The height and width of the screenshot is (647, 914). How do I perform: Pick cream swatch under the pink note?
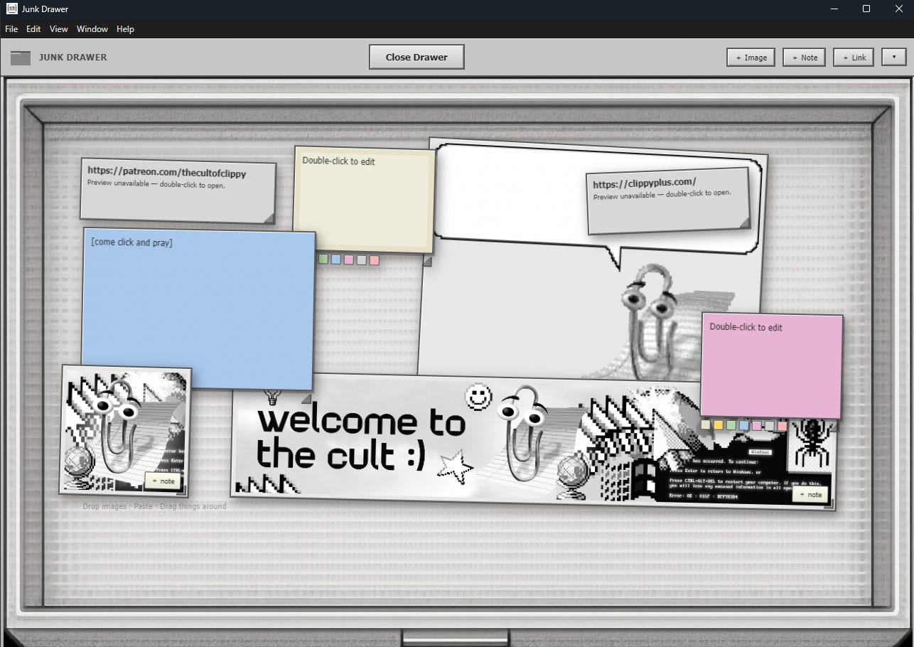coord(706,425)
